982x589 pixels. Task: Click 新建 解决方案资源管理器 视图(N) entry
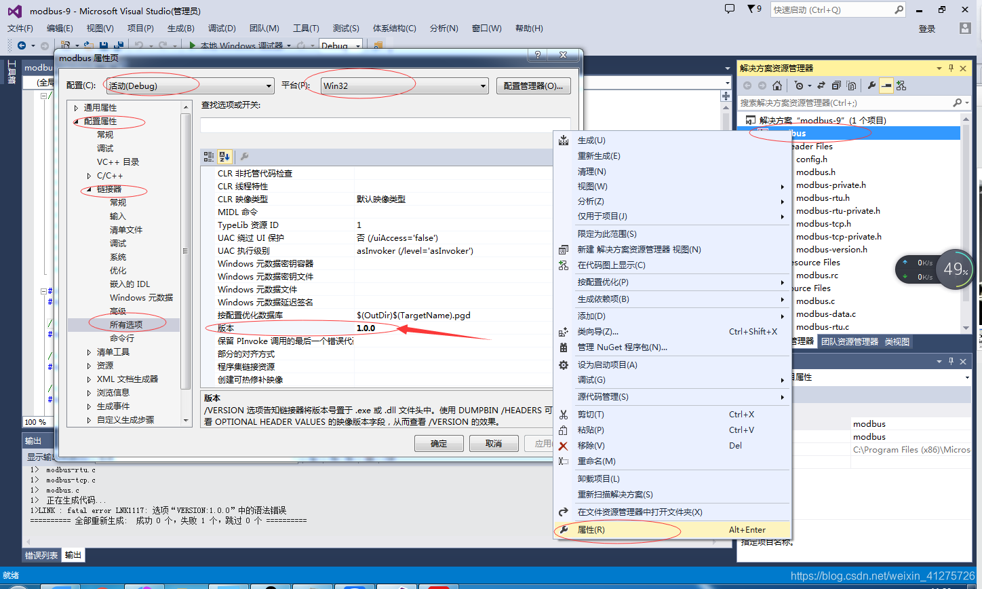click(672, 250)
